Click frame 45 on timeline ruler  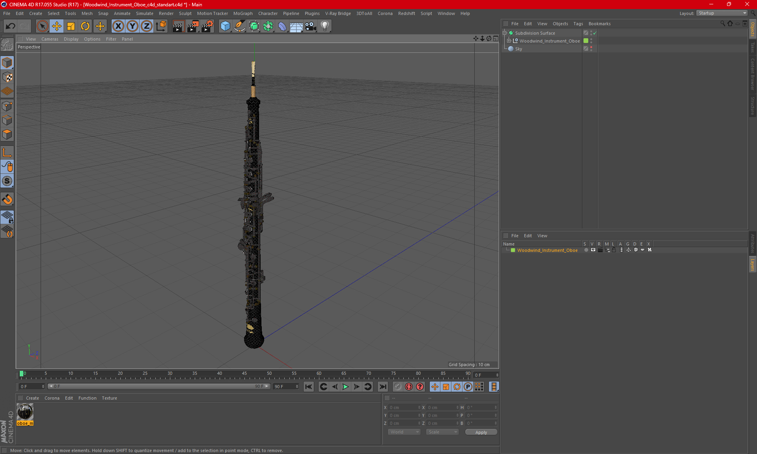244,374
